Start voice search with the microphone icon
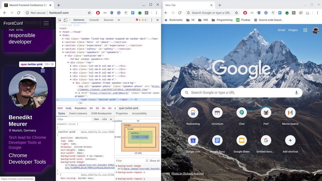Image resolution: width=322 pixels, height=181 pixels. (x=296, y=93)
